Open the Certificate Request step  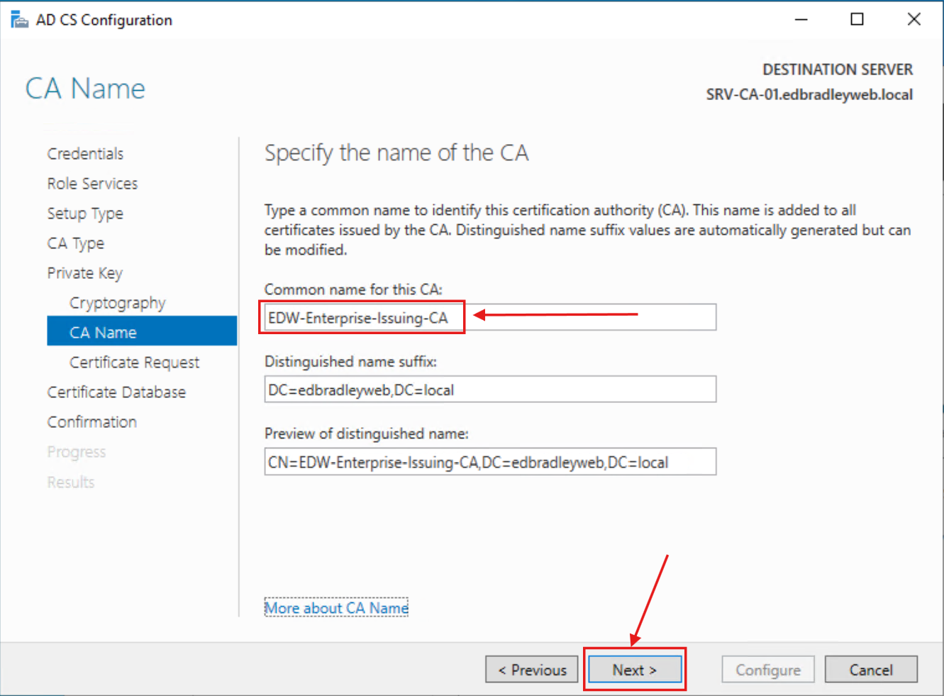133,362
